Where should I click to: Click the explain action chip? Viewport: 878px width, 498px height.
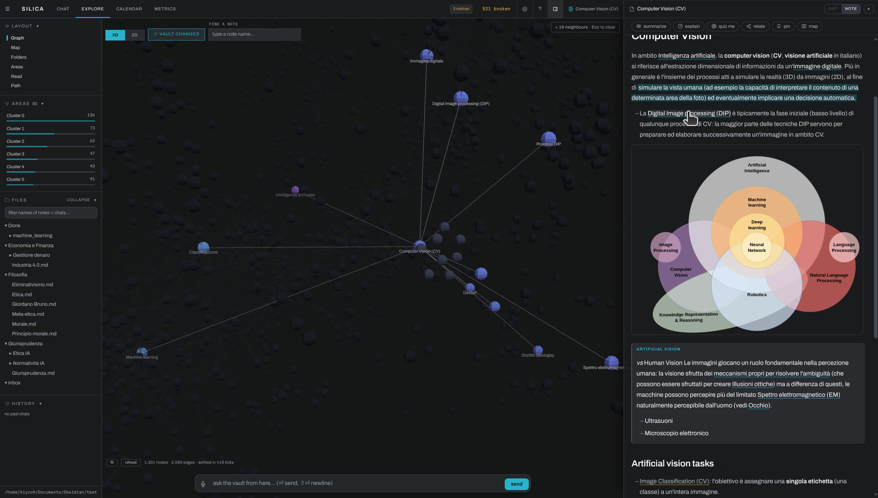point(689,26)
